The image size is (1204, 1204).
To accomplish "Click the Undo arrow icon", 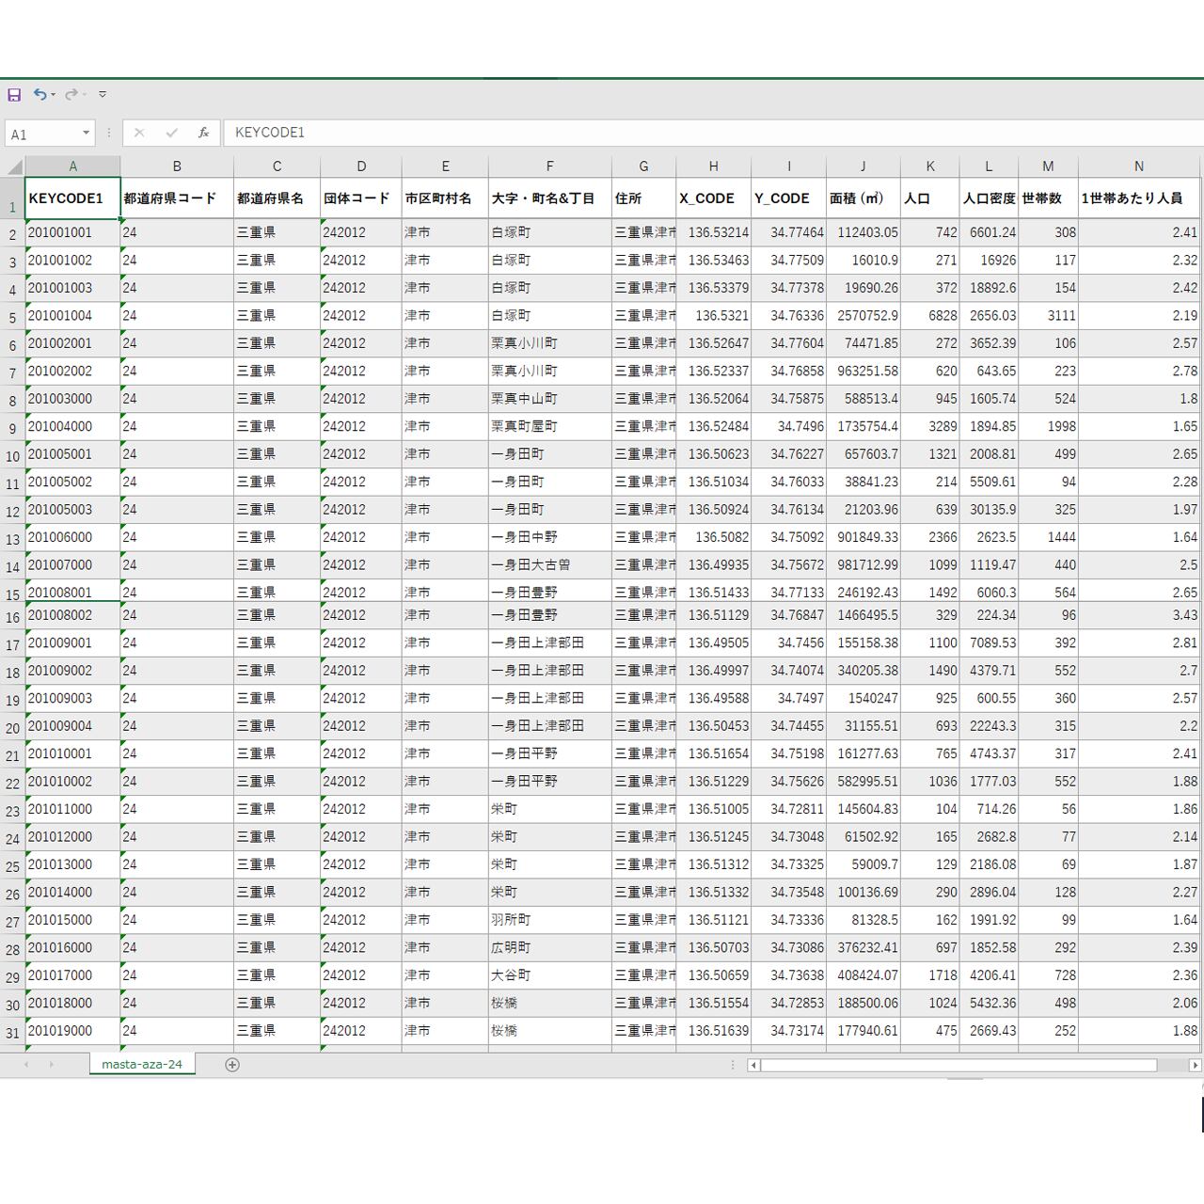I will [x=40, y=95].
